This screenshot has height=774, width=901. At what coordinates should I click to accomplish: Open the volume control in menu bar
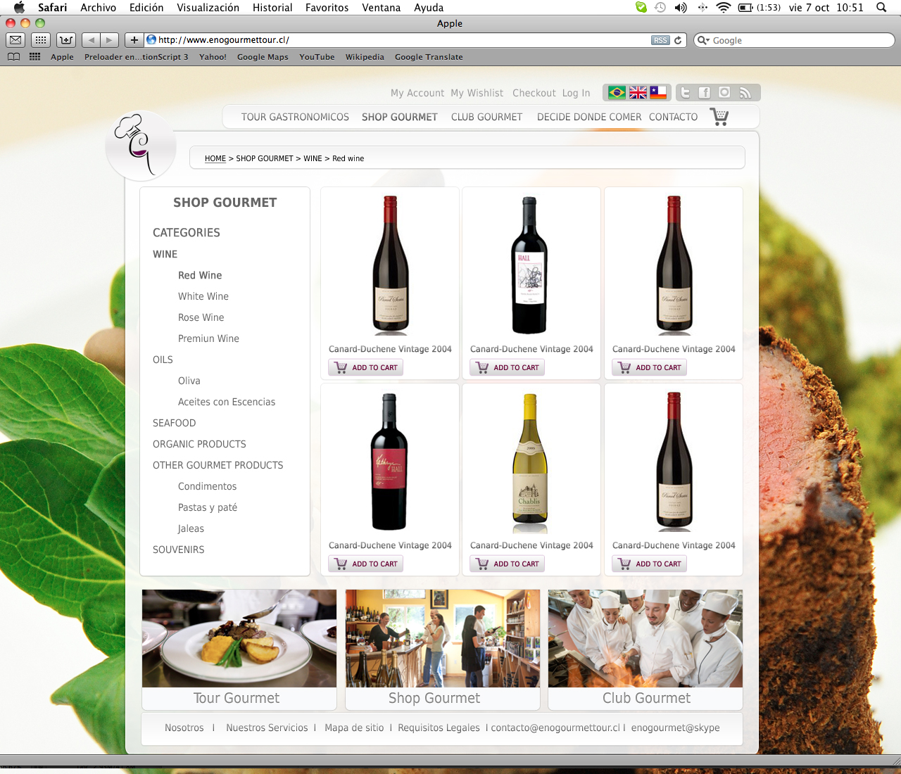coord(680,7)
